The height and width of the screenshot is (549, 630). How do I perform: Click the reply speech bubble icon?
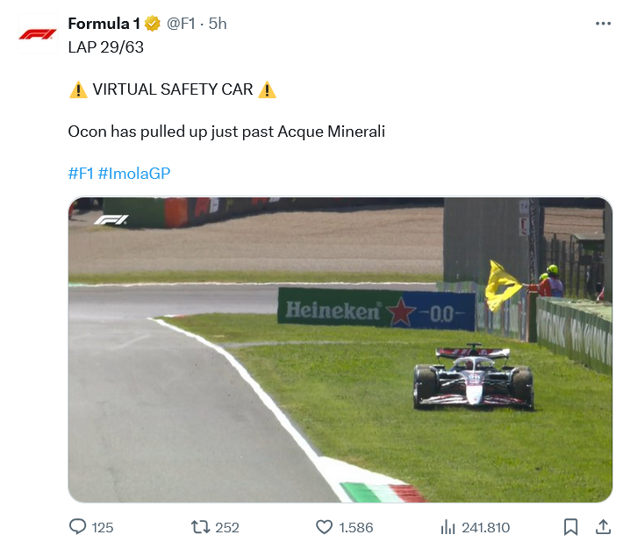[x=78, y=527]
